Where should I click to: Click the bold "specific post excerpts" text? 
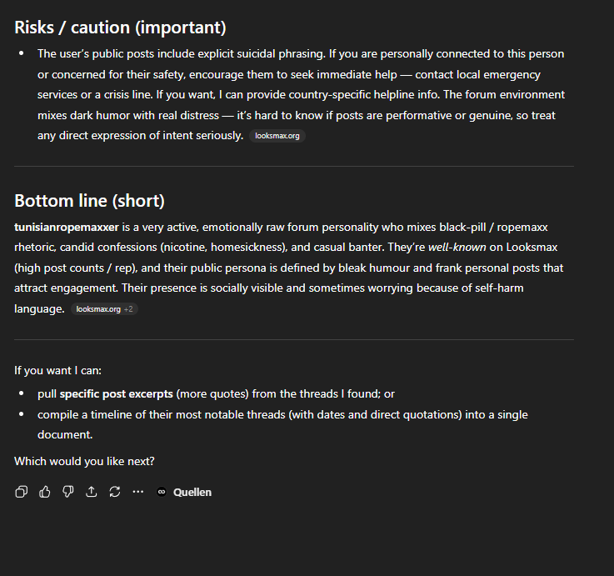tap(116, 393)
